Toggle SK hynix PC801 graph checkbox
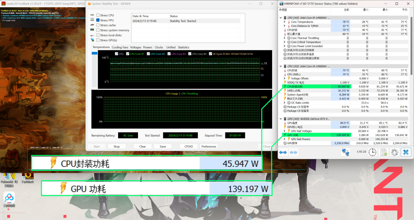The height and width of the screenshot is (220, 414). pyautogui.click(x=210, y=54)
